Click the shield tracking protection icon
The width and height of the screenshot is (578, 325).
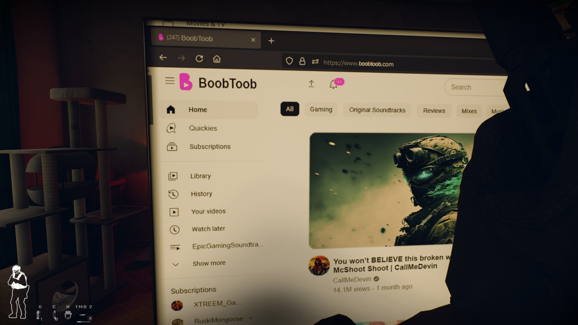[289, 61]
